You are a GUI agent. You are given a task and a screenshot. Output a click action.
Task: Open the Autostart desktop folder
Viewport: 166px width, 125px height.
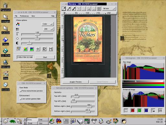tap(6, 30)
